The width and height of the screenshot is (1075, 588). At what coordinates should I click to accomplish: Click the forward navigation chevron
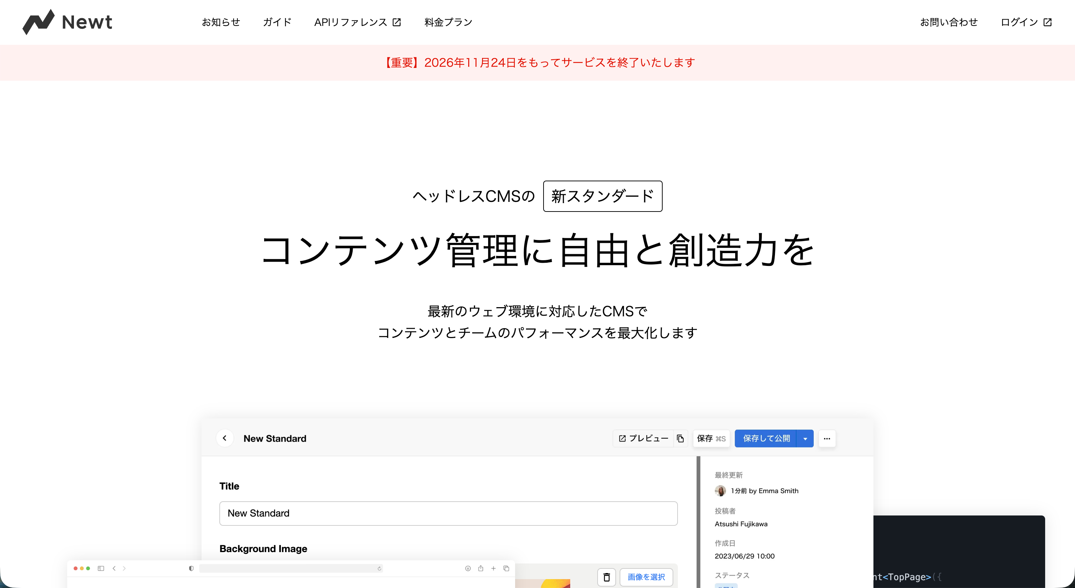coord(124,568)
